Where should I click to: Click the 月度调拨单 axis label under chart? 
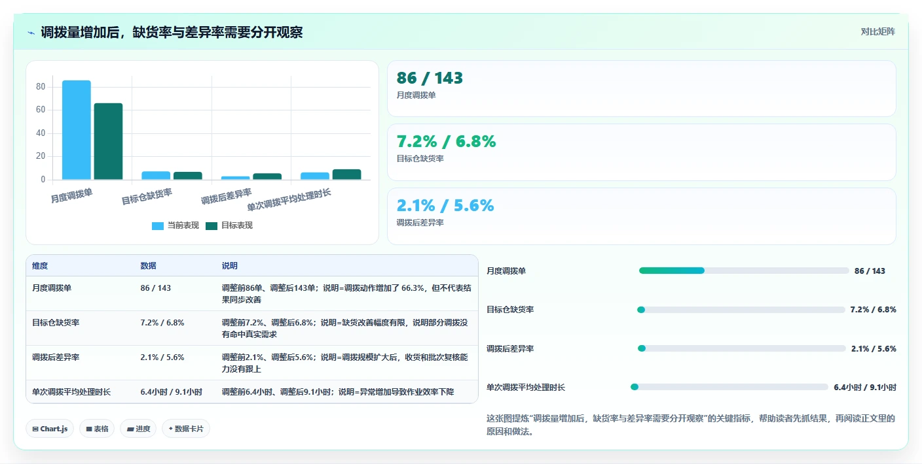pyautogui.click(x=71, y=195)
